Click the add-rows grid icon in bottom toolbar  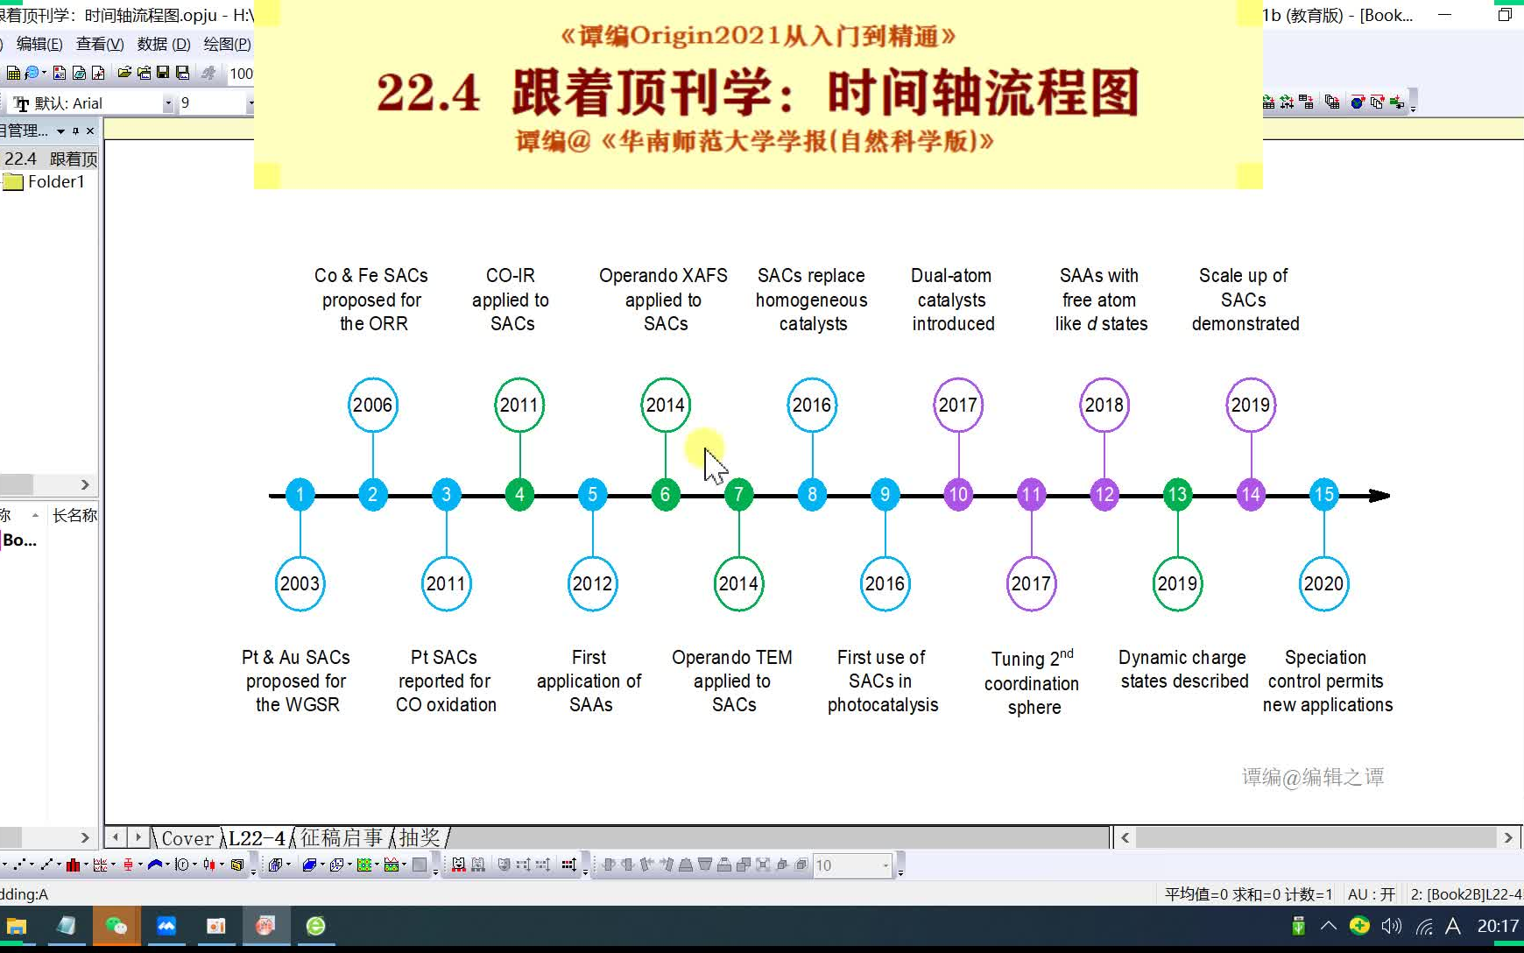pyautogui.click(x=569, y=865)
